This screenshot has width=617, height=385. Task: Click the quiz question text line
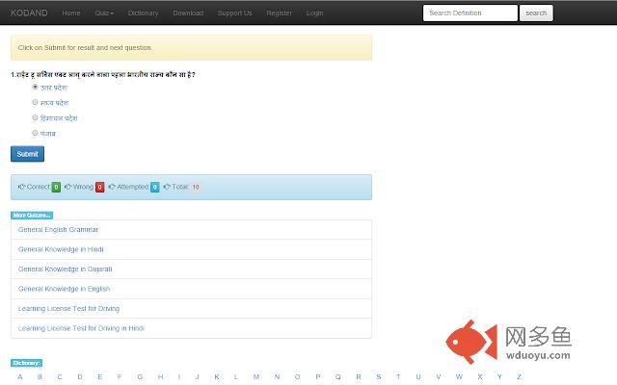(103, 75)
